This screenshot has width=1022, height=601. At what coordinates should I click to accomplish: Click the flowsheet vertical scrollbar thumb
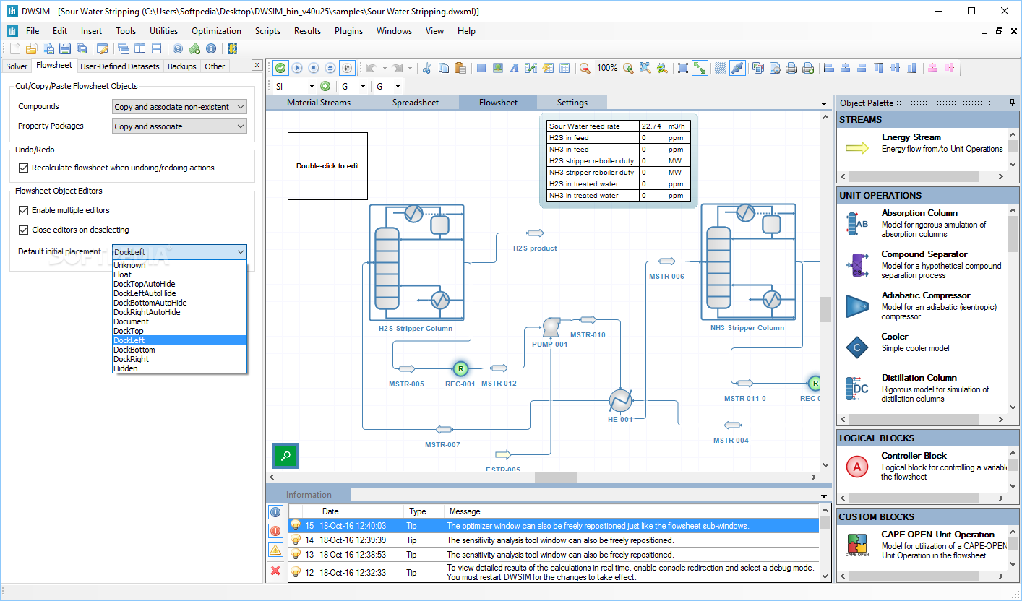[825, 311]
